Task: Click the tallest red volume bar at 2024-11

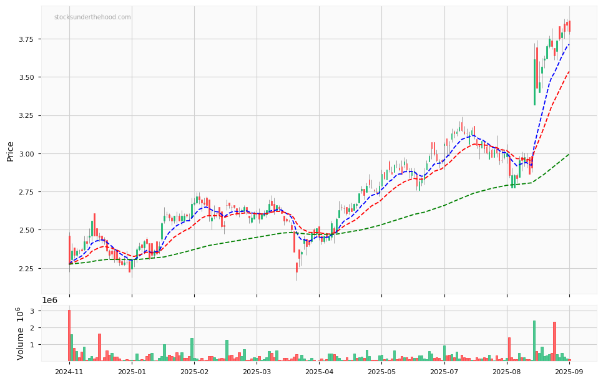Action: 69,335
